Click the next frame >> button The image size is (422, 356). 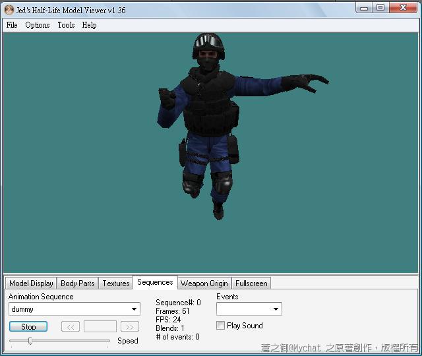click(130, 327)
